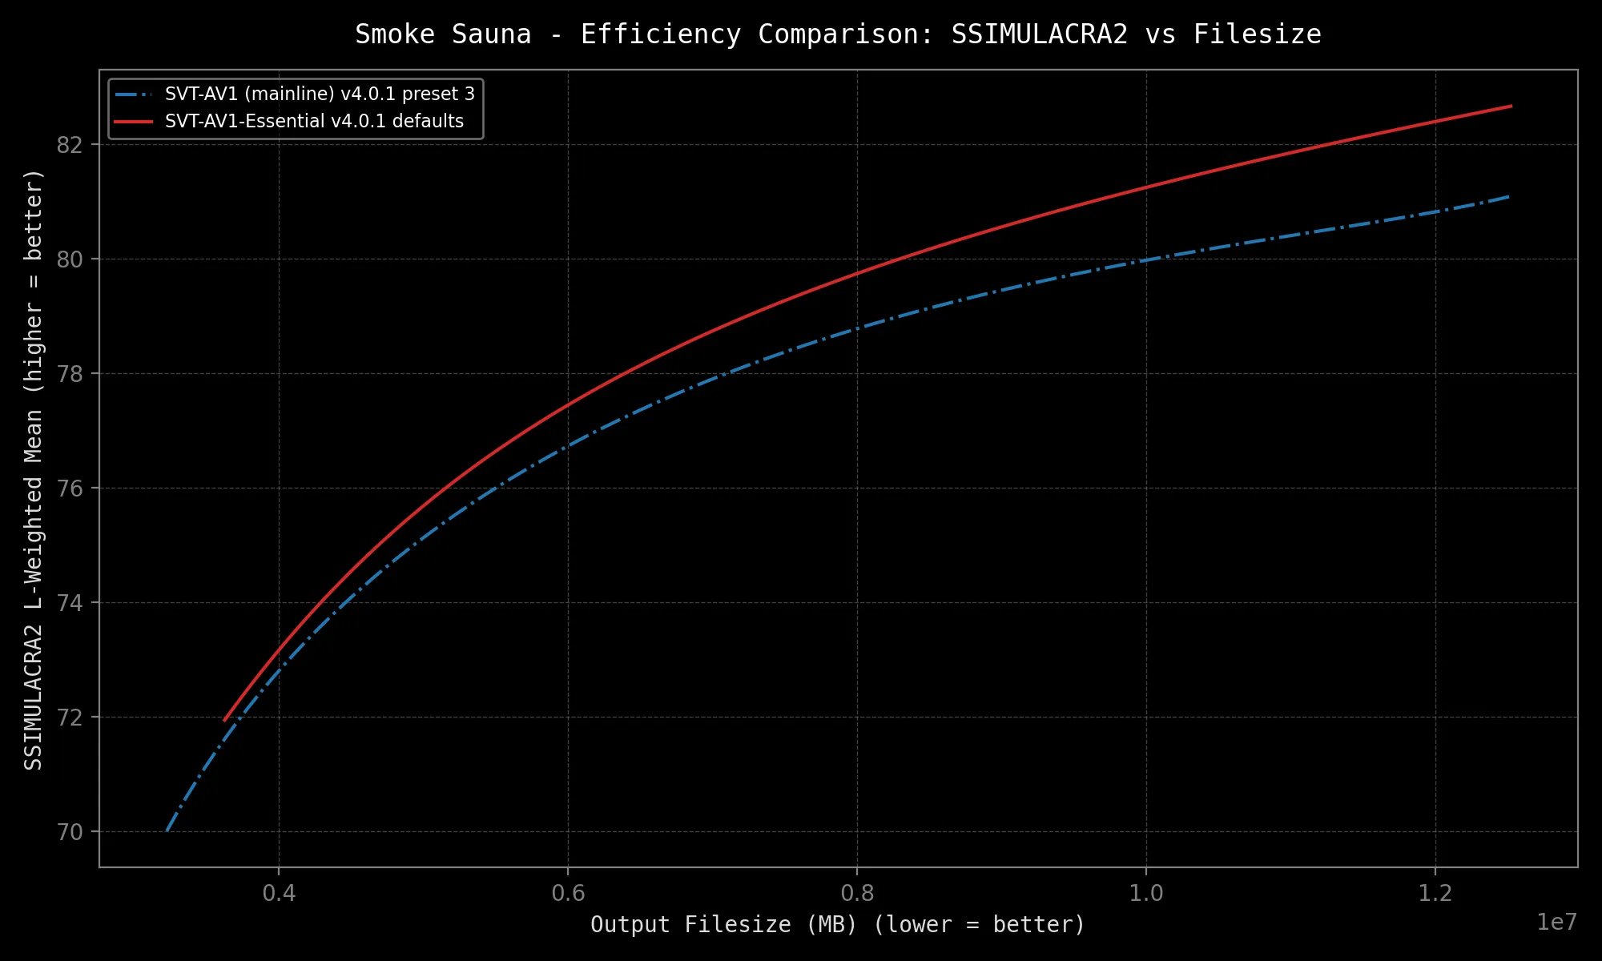Viewport: 1602px width, 961px height.
Task: Click the y-axis tick label 70
Action: coord(70,832)
